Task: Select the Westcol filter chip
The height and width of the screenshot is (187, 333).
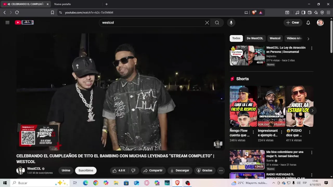Action: point(275,38)
